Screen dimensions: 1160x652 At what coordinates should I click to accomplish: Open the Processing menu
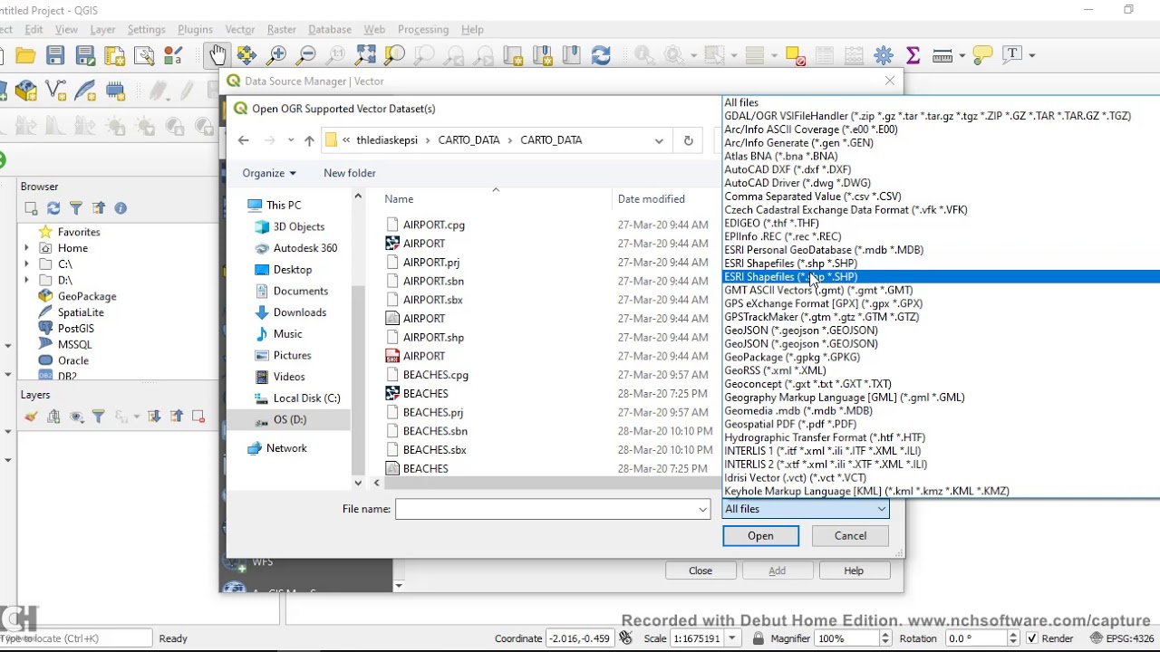click(x=423, y=29)
